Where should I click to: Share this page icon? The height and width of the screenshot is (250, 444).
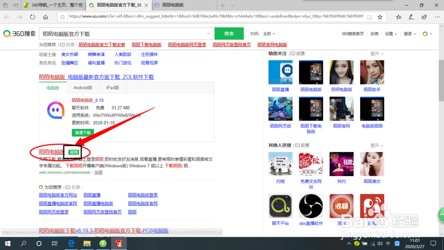click(424, 17)
